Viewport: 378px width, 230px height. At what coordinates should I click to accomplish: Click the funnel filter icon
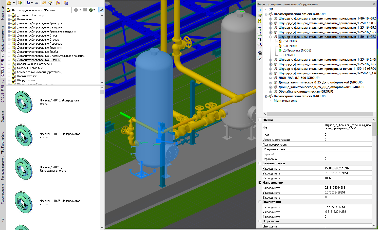[50, 3]
